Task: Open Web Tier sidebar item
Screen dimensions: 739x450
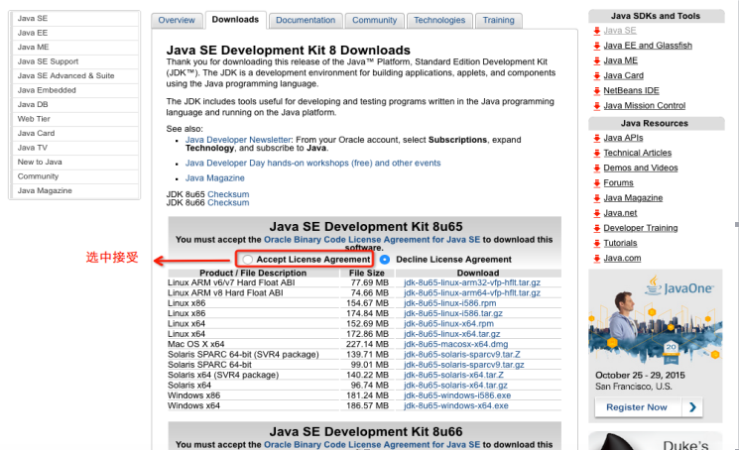Action: click(75, 119)
